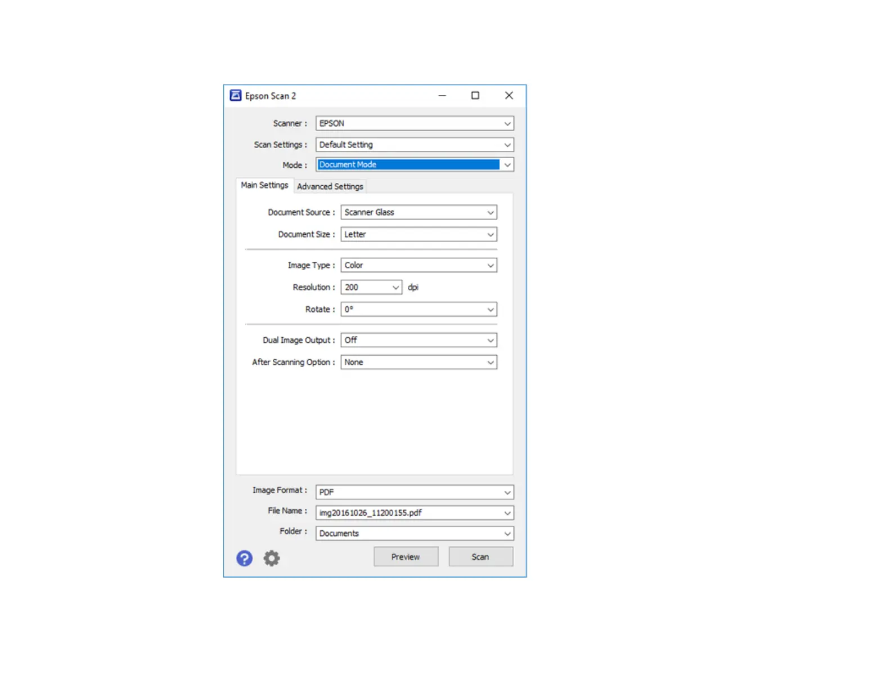
Task: Maximize the Epson Scan 2 window
Action: pyautogui.click(x=475, y=96)
